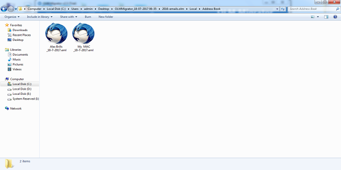Open the Pictures library

point(18,65)
